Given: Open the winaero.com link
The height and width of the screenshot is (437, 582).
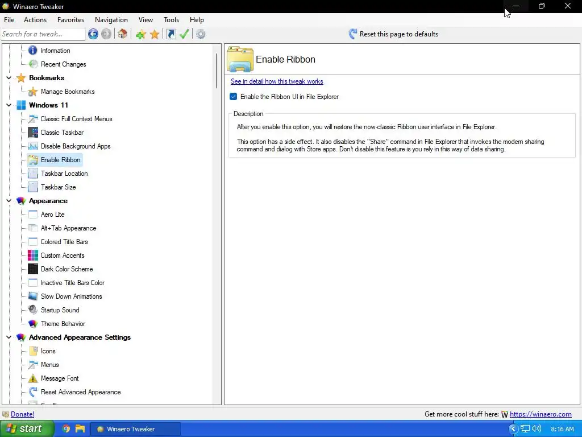Looking at the screenshot, I should click(x=541, y=414).
